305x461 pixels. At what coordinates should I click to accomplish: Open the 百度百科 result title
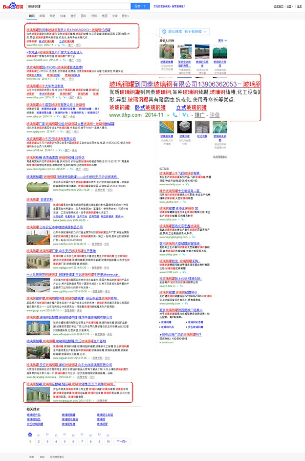click(x=40, y=199)
